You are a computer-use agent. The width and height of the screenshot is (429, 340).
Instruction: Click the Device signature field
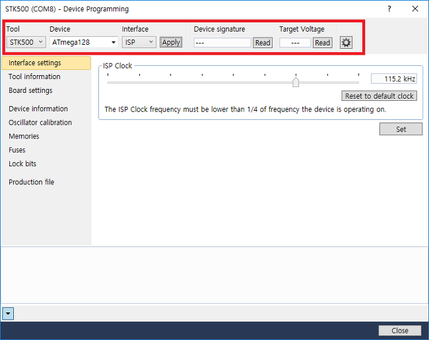point(222,43)
